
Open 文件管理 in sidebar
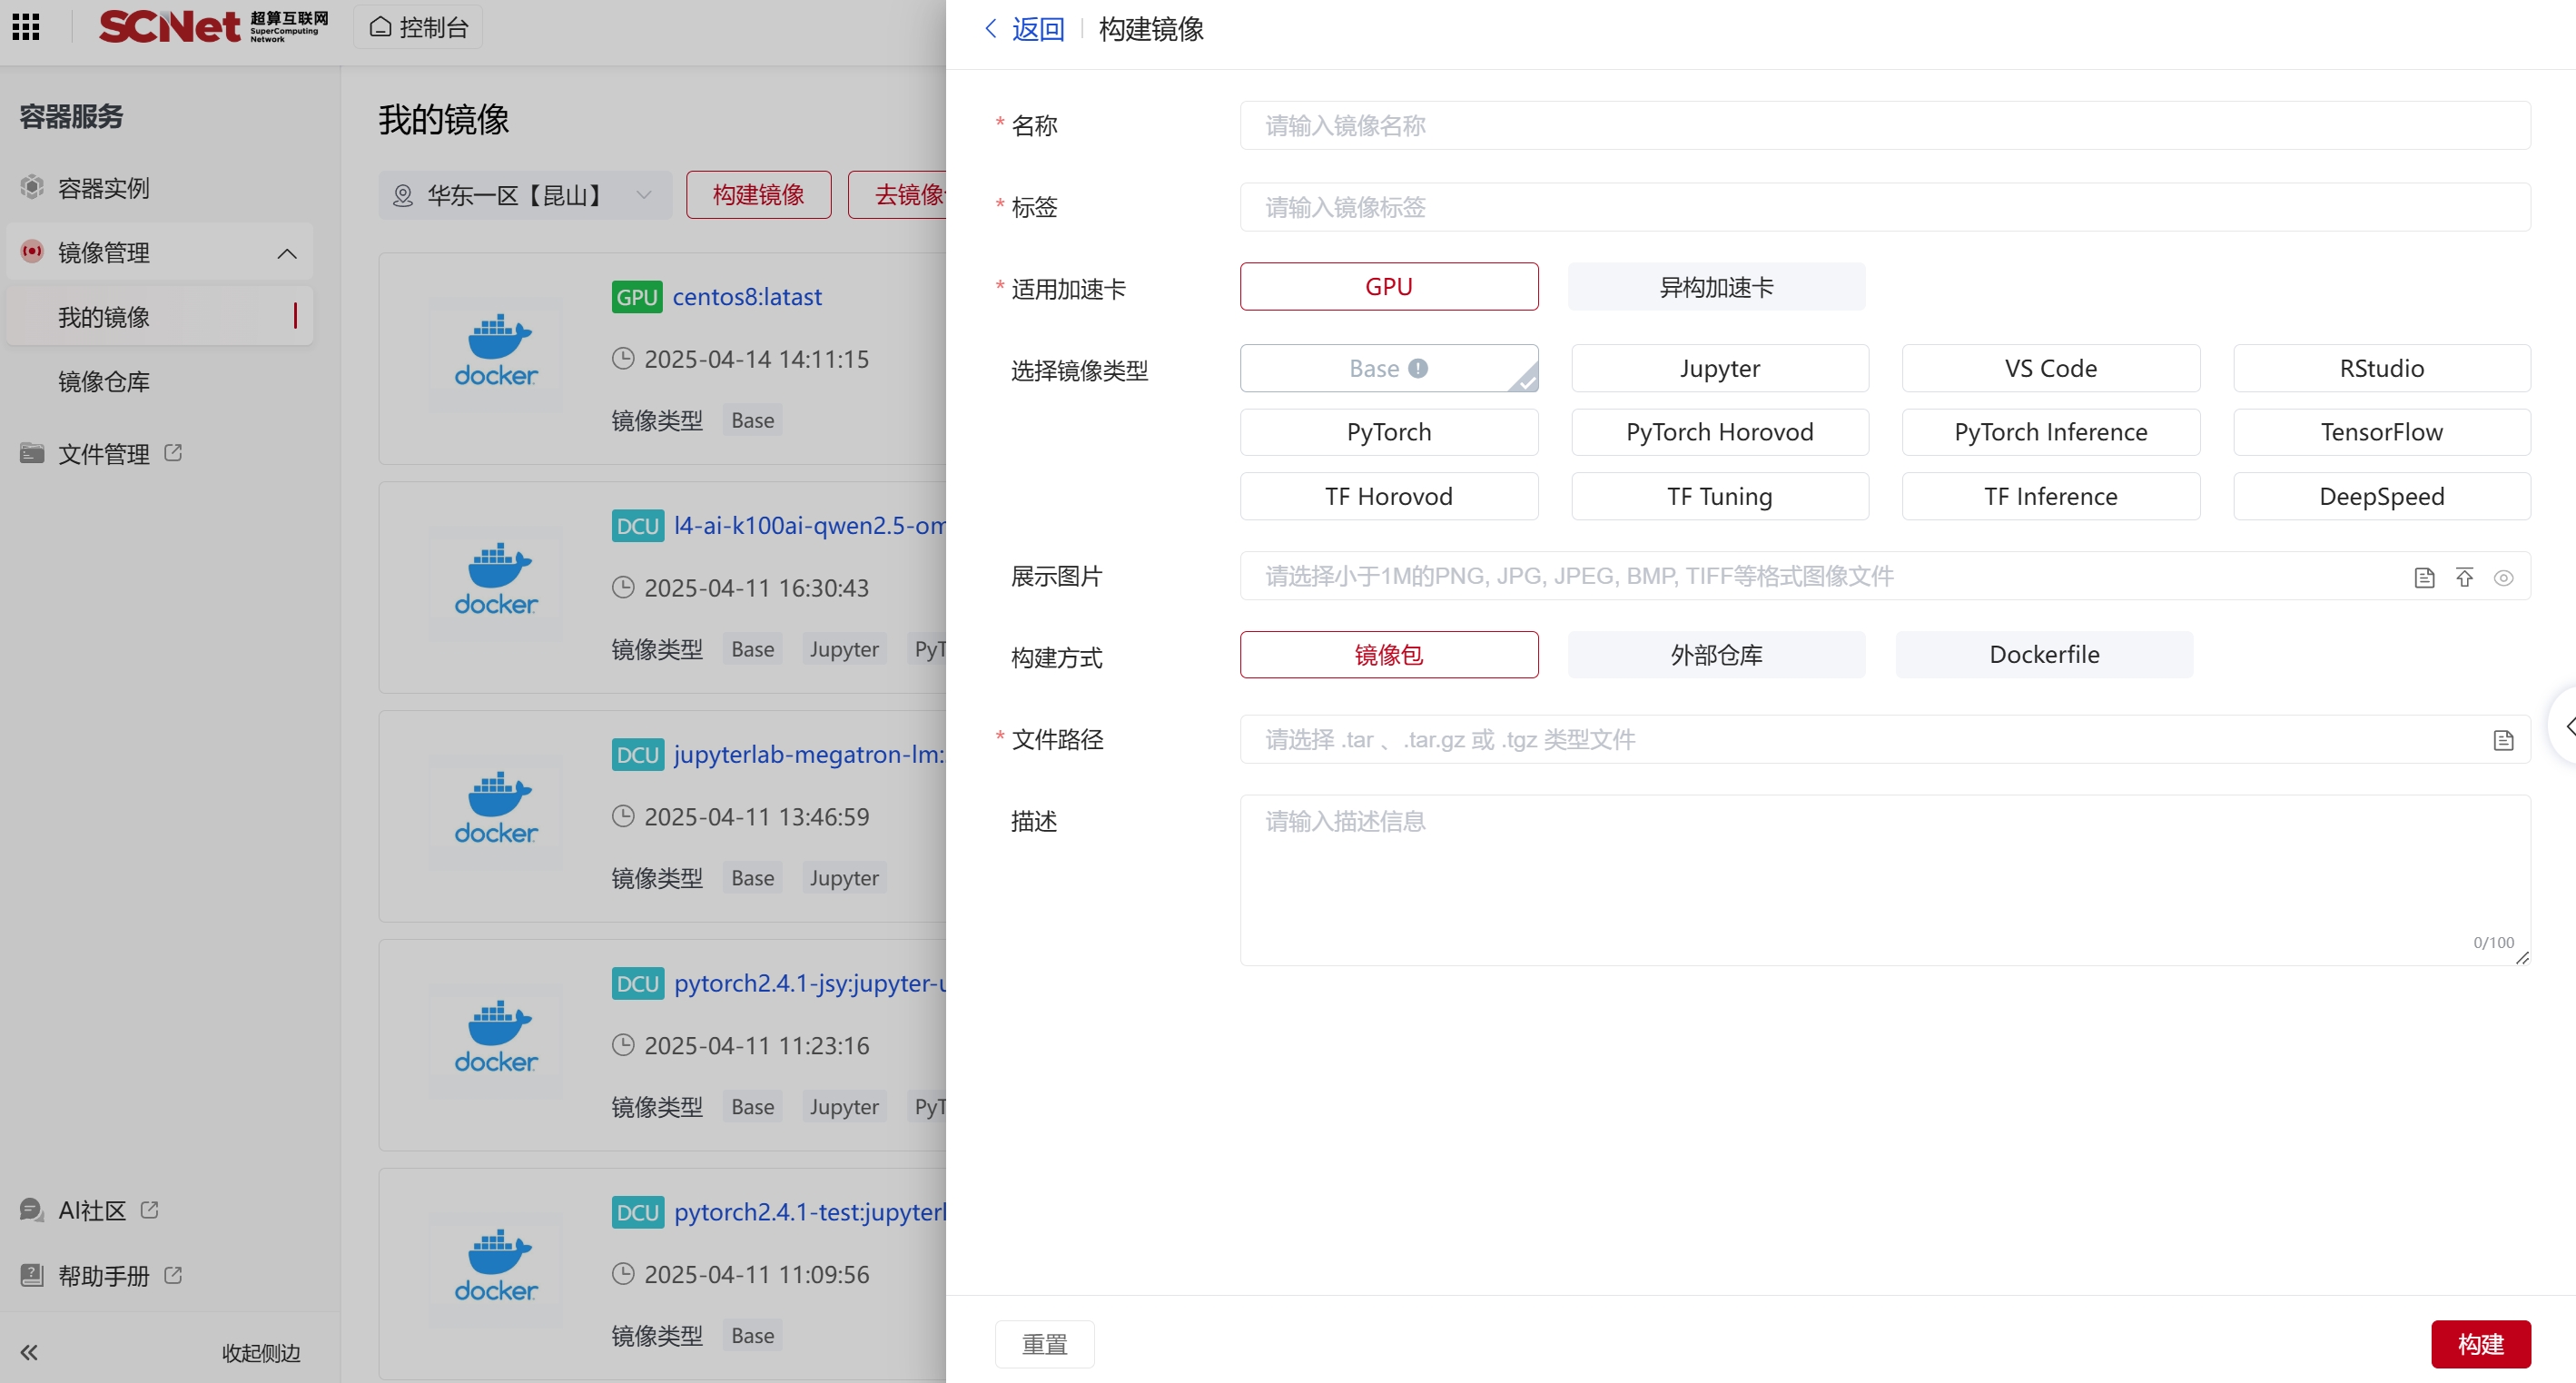[x=103, y=454]
